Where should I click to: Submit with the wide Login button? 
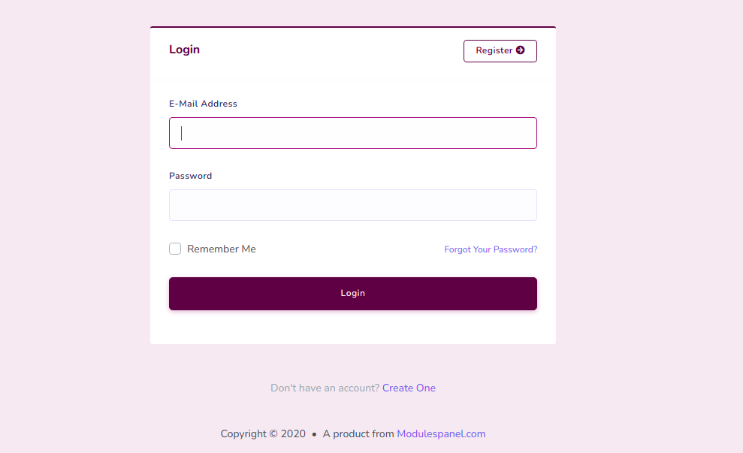[x=353, y=294]
